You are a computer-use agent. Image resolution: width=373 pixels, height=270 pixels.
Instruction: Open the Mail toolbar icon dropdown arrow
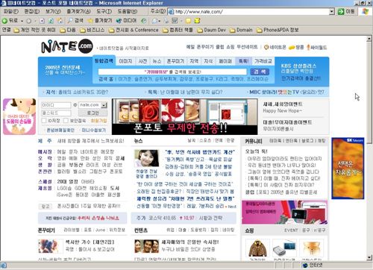[160, 21]
